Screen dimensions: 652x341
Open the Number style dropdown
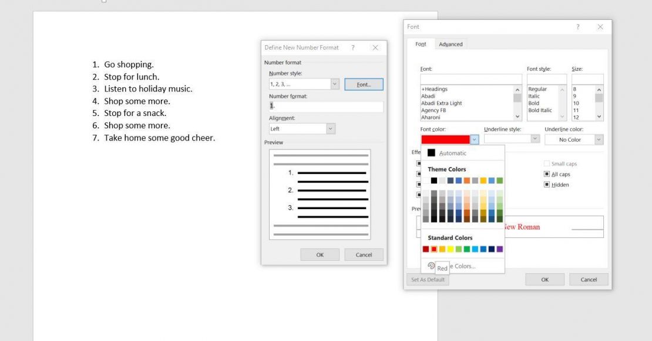pos(334,84)
